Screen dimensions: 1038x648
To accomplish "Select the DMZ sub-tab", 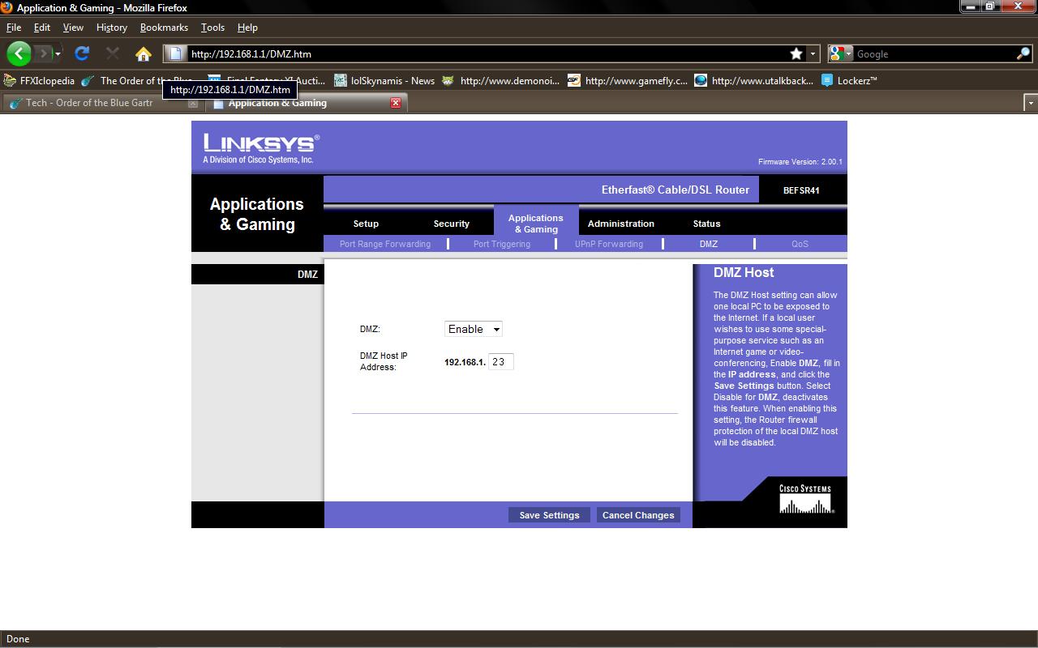I will [x=709, y=244].
